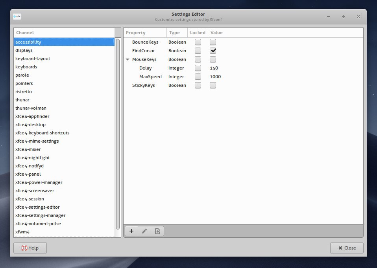Click the Settings Editor app icon in titlebar

pyautogui.click(x=17, y=17)
